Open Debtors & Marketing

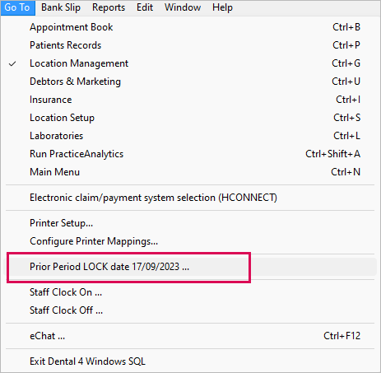pyautogui.click(x=191, y=82)
